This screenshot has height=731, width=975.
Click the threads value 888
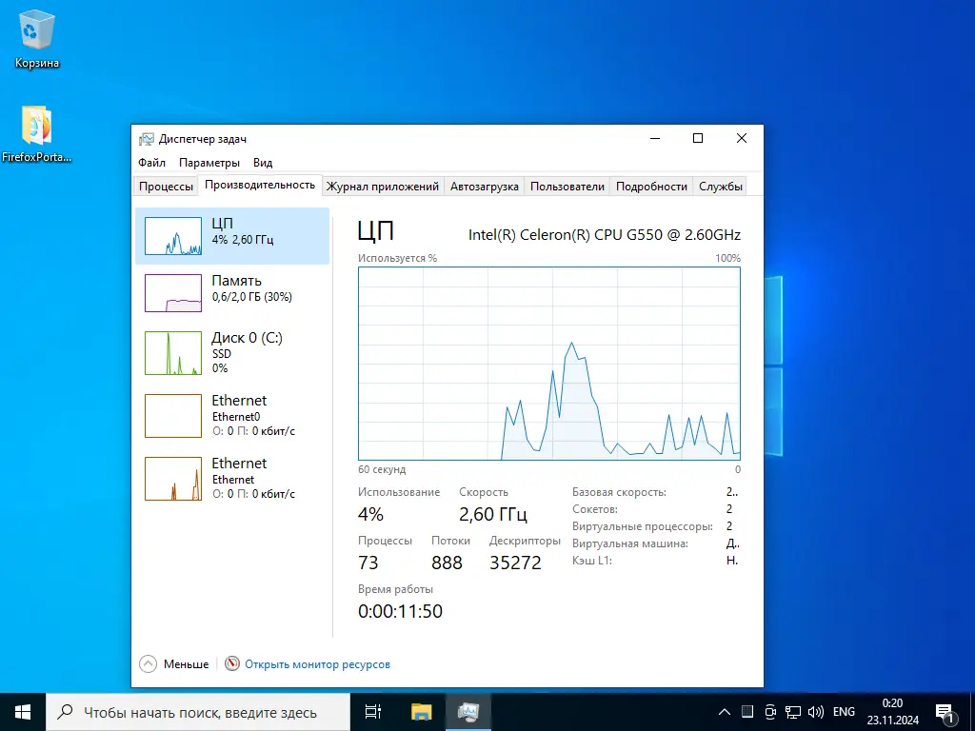[x=447, y=563]
